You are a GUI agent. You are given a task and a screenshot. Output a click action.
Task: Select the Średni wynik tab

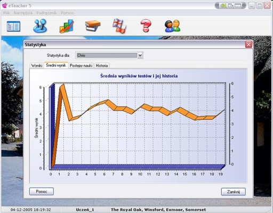[56, 65]
